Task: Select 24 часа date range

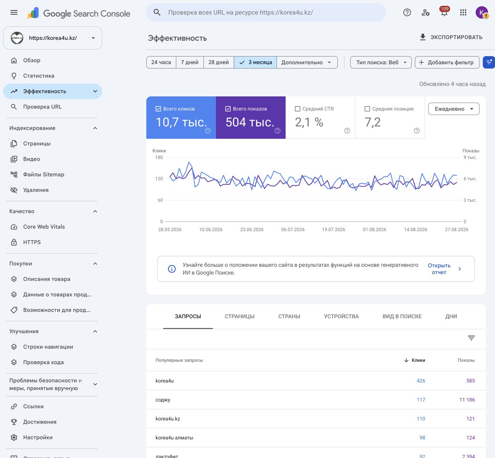Action: point(161,62)
